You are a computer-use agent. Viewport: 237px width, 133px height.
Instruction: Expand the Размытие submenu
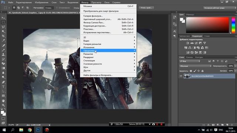pos(108,54)
